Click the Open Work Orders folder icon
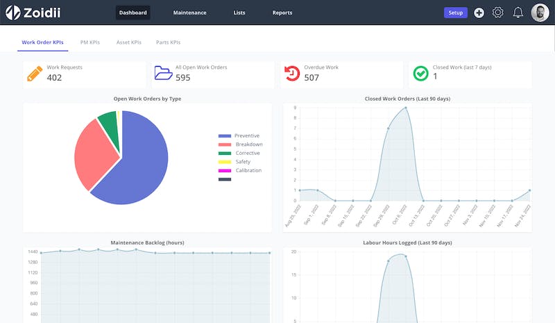The height and width of the screenshot is (323, 555). [163, 74]
